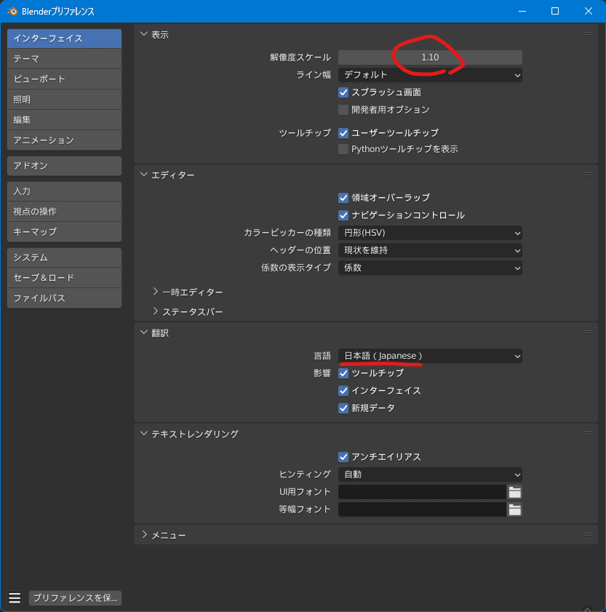Toggle 領域オーバーラップ checkbox
Image resolution: width=606 pixels, height=612 pixels.
(343, 198)
